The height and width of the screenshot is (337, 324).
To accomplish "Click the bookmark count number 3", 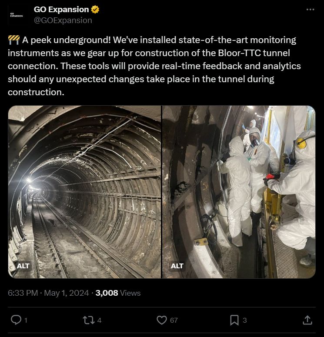I will [x=245, y=320].
